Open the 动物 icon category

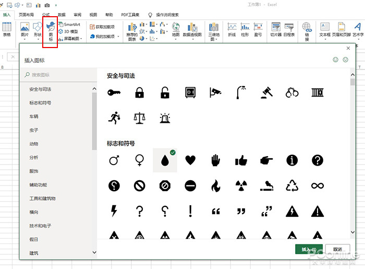[34, 144]
